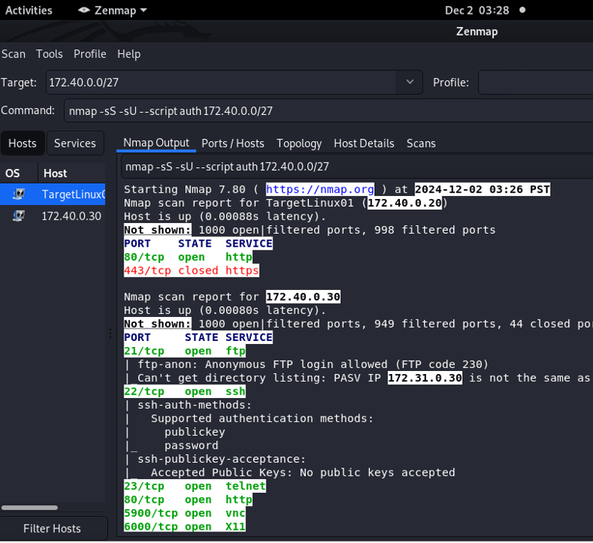The width and height of the screenshot is (593, 543).
Task: Open the Help menu
Action: tap(129, 54)
